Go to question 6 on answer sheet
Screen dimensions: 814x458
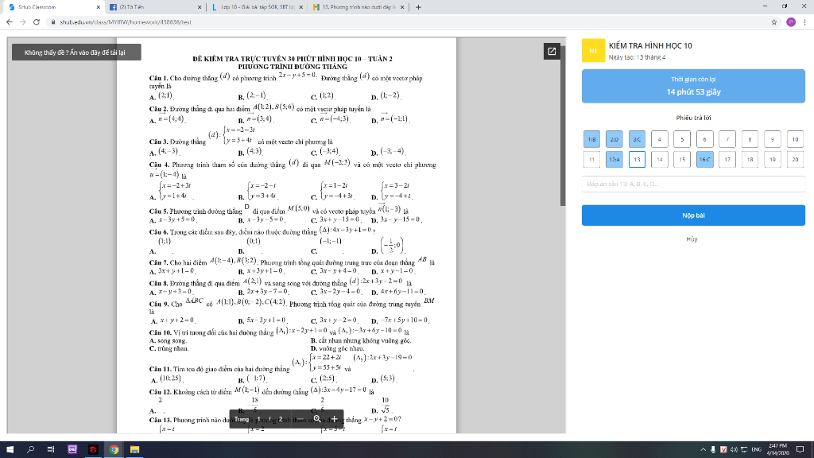[704, 139]
